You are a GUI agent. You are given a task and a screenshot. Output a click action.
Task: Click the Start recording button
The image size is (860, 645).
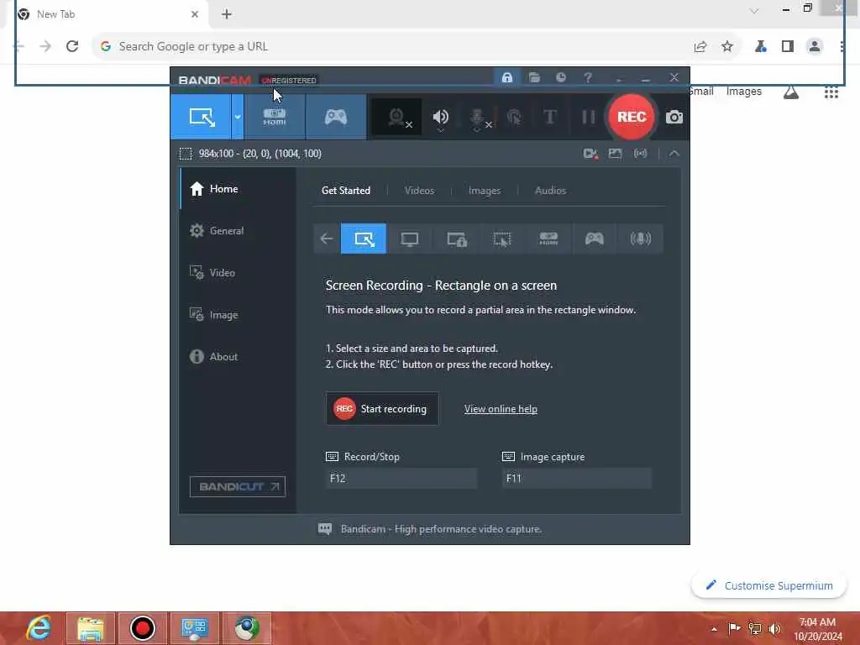coord(382,409)
